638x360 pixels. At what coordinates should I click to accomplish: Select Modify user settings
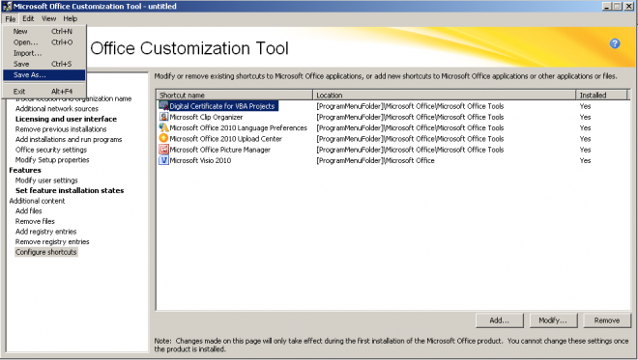[46, 180]
